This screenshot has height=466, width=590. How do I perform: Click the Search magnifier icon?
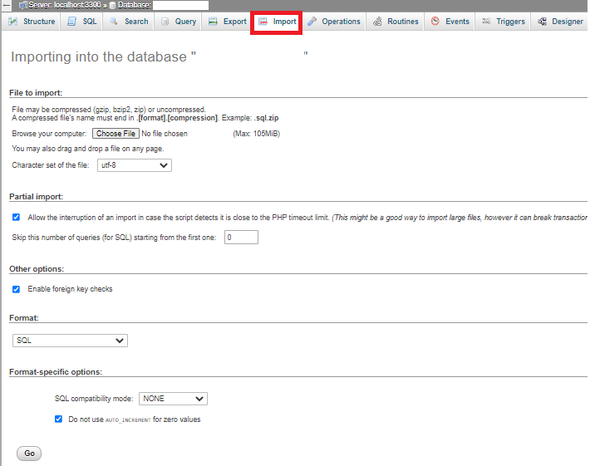114,22
